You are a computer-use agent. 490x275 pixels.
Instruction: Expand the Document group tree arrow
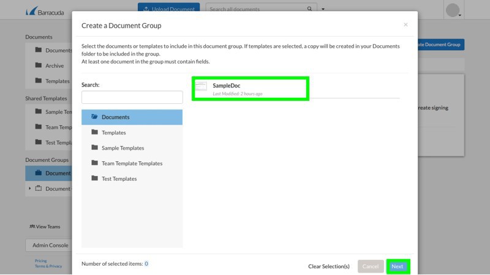coord(29,188)
